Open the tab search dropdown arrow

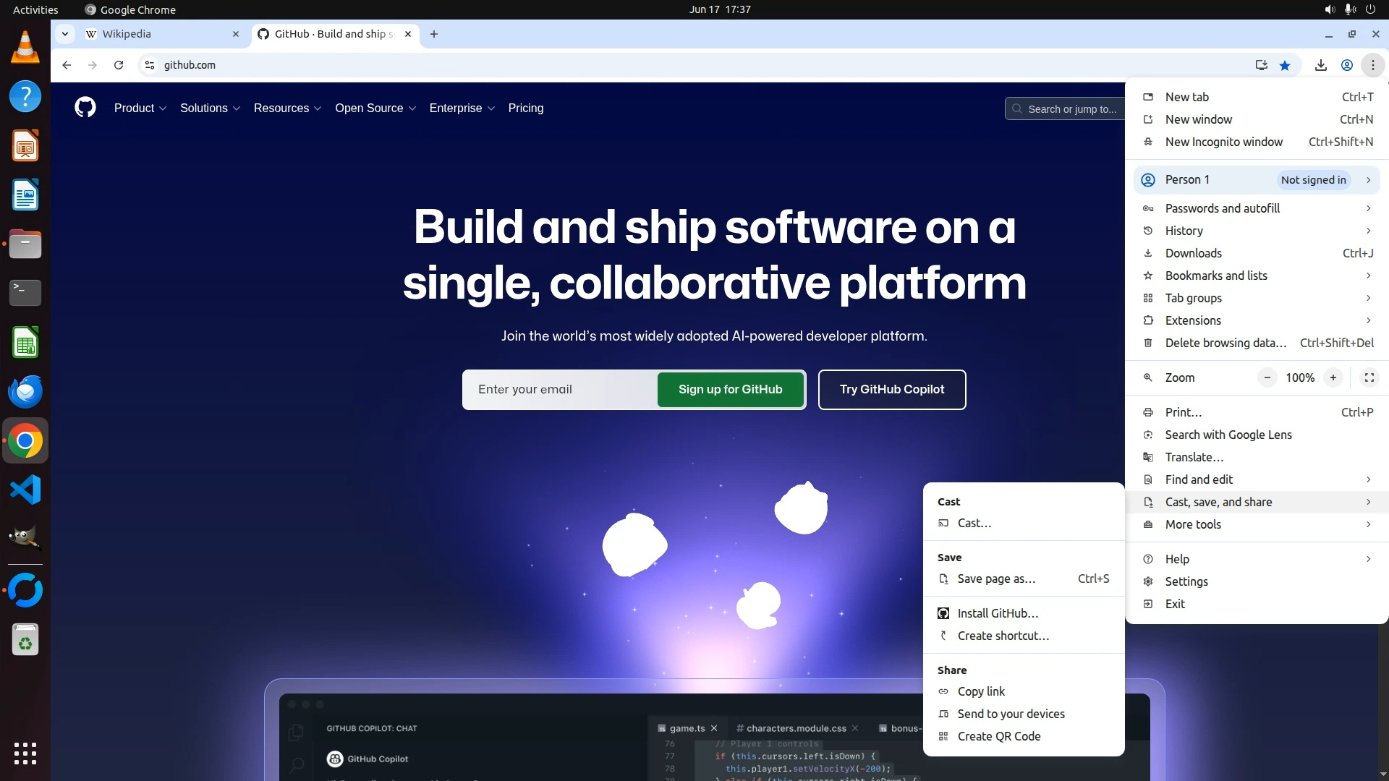coord(65,34)
